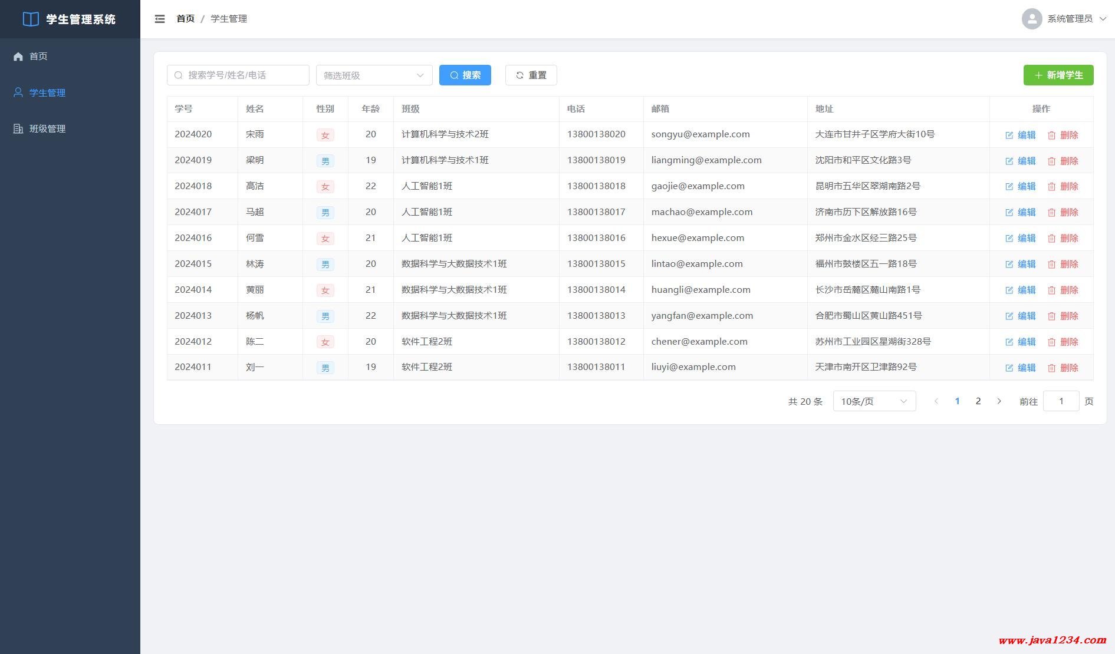Click the book logo icon in the sidebar
Image resolution: width=1115 pixels, height=654 pixels.
31,19
